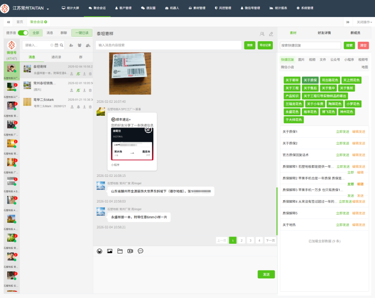The width and height of the screenshot is (375, 298).
Task: Go to page 2 of chat history
Action: 241,240
